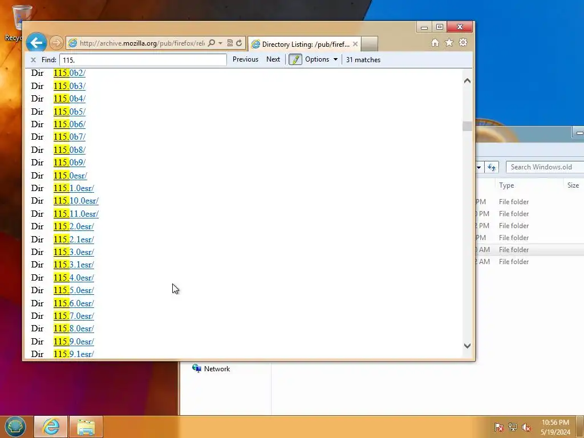The image size is (584, 438).
Task: Open the 115.0b5/ directory link
Action: tap(69, 111)
